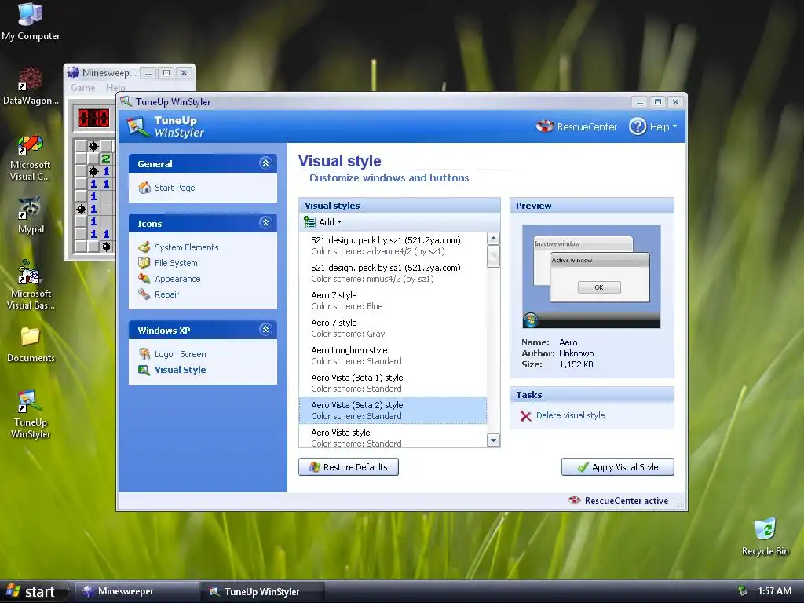Click the Vista orb in the preview

pos(531,320)
